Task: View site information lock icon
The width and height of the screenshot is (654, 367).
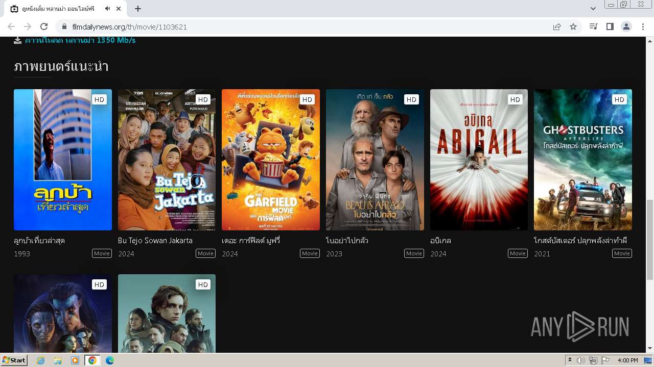Action: pos(64,27)
